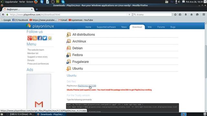Click the page vertical scrollbar
Image resolution: width=207 pixels, height=116 pixels.
click(206, 62)
